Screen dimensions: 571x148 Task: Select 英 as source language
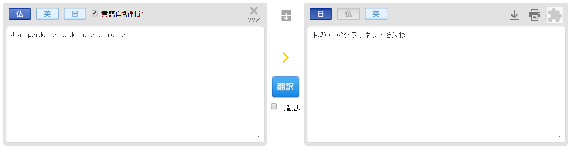47,14
